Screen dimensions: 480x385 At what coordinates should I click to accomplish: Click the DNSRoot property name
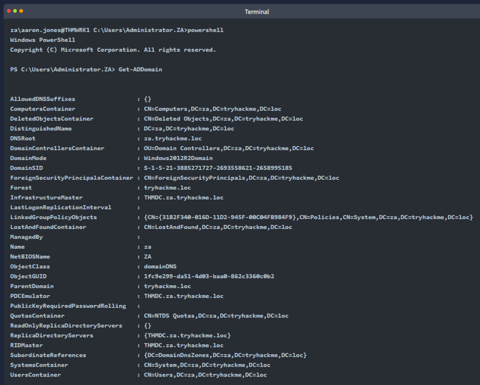22,139
